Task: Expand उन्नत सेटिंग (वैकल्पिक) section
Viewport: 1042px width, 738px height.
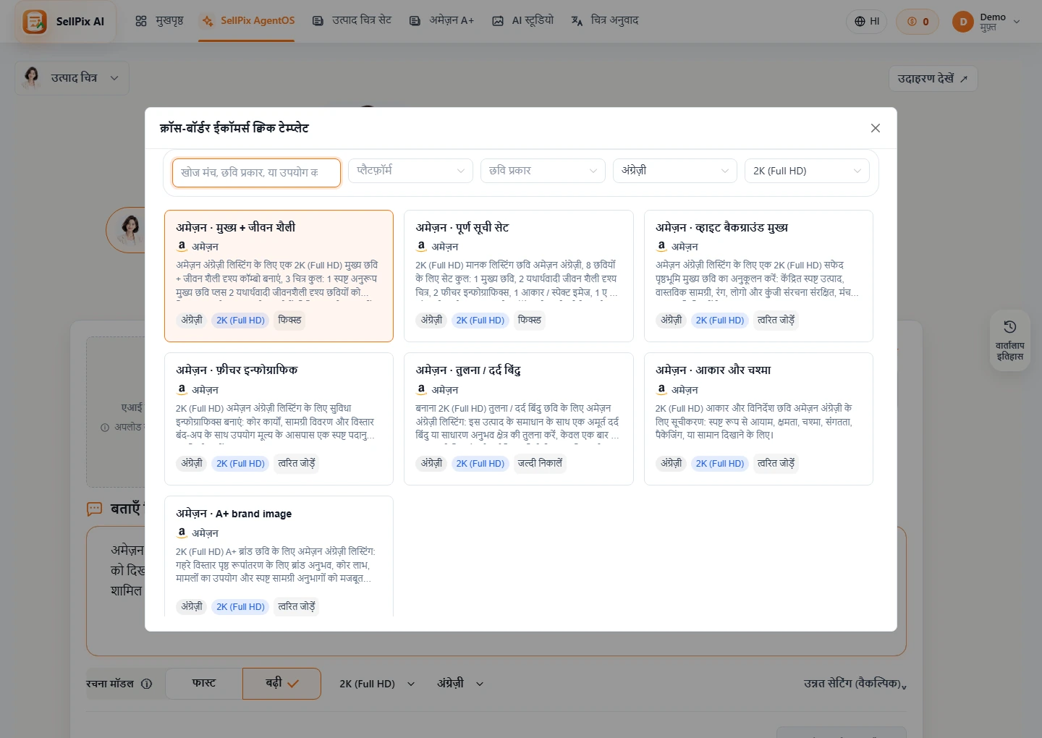Action: [855, 684]
